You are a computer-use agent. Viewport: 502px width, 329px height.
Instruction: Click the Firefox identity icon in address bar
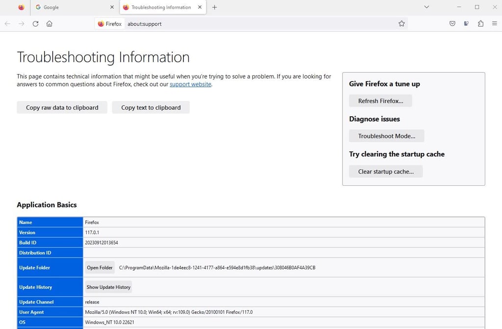point(109,24)
